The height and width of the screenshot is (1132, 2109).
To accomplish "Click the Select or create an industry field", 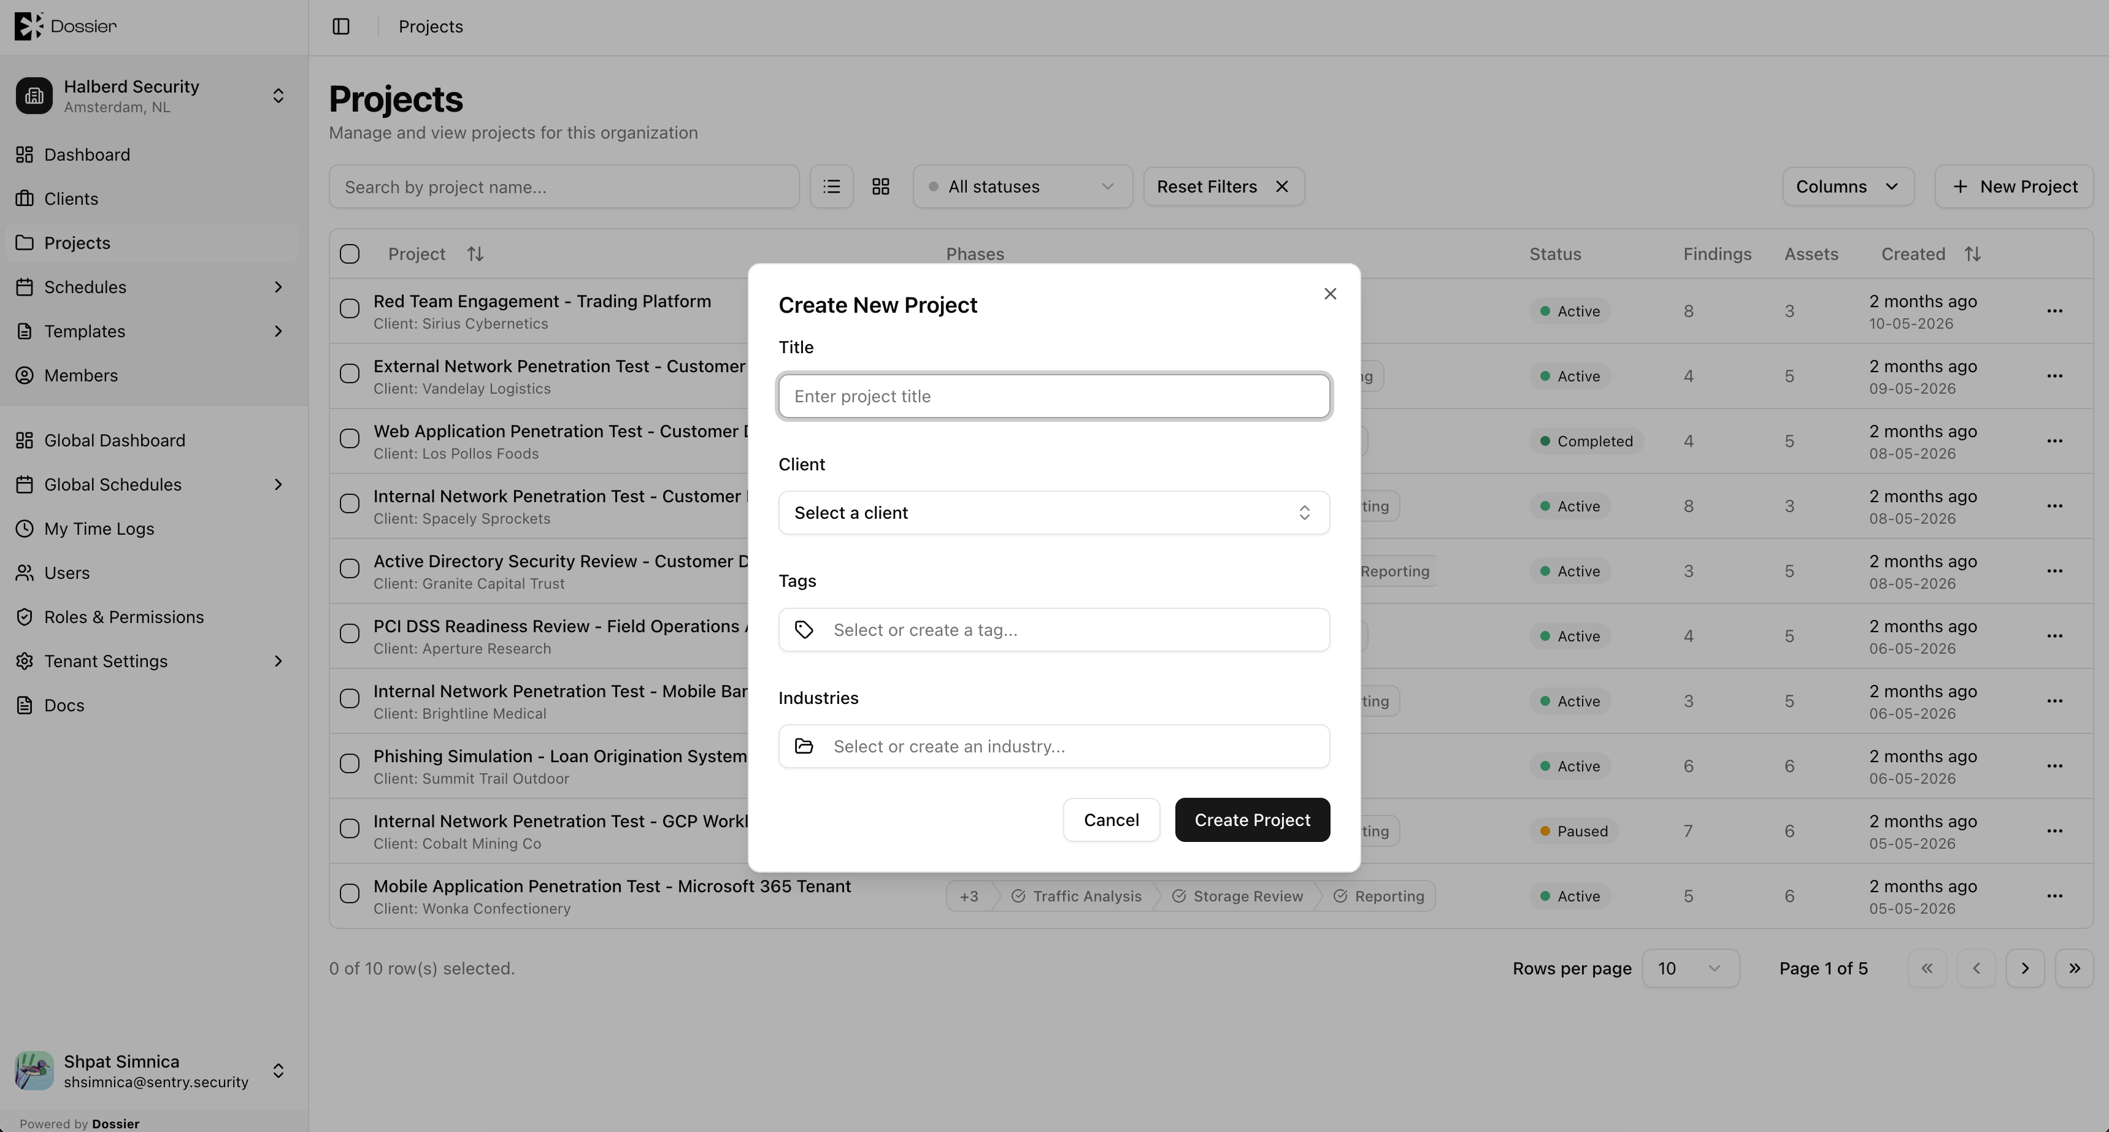I will click(1054, 746).
